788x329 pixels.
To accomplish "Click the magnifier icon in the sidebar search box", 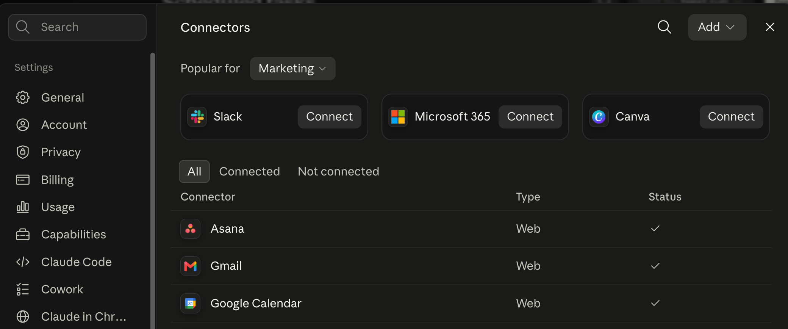I will (23, 27).
